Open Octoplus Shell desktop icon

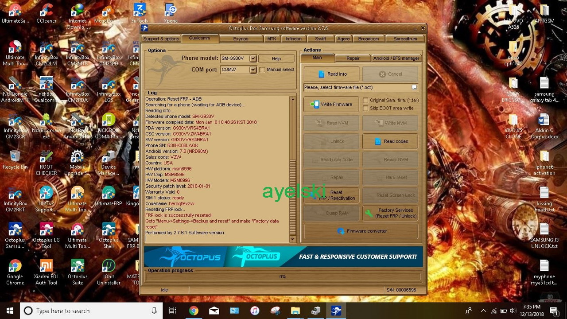tap(109, 235)
